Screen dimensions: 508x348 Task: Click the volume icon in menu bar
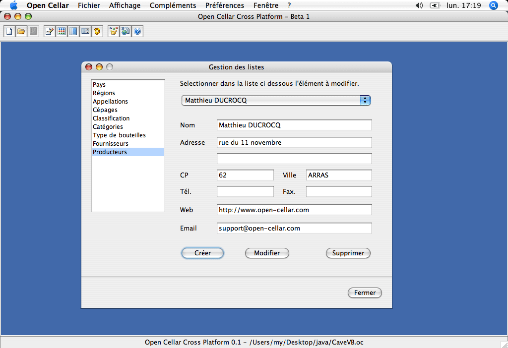pyautogui.click(x=419, y=5)
